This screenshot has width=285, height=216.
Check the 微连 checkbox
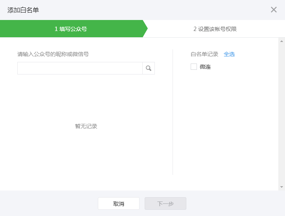(194, 67)
